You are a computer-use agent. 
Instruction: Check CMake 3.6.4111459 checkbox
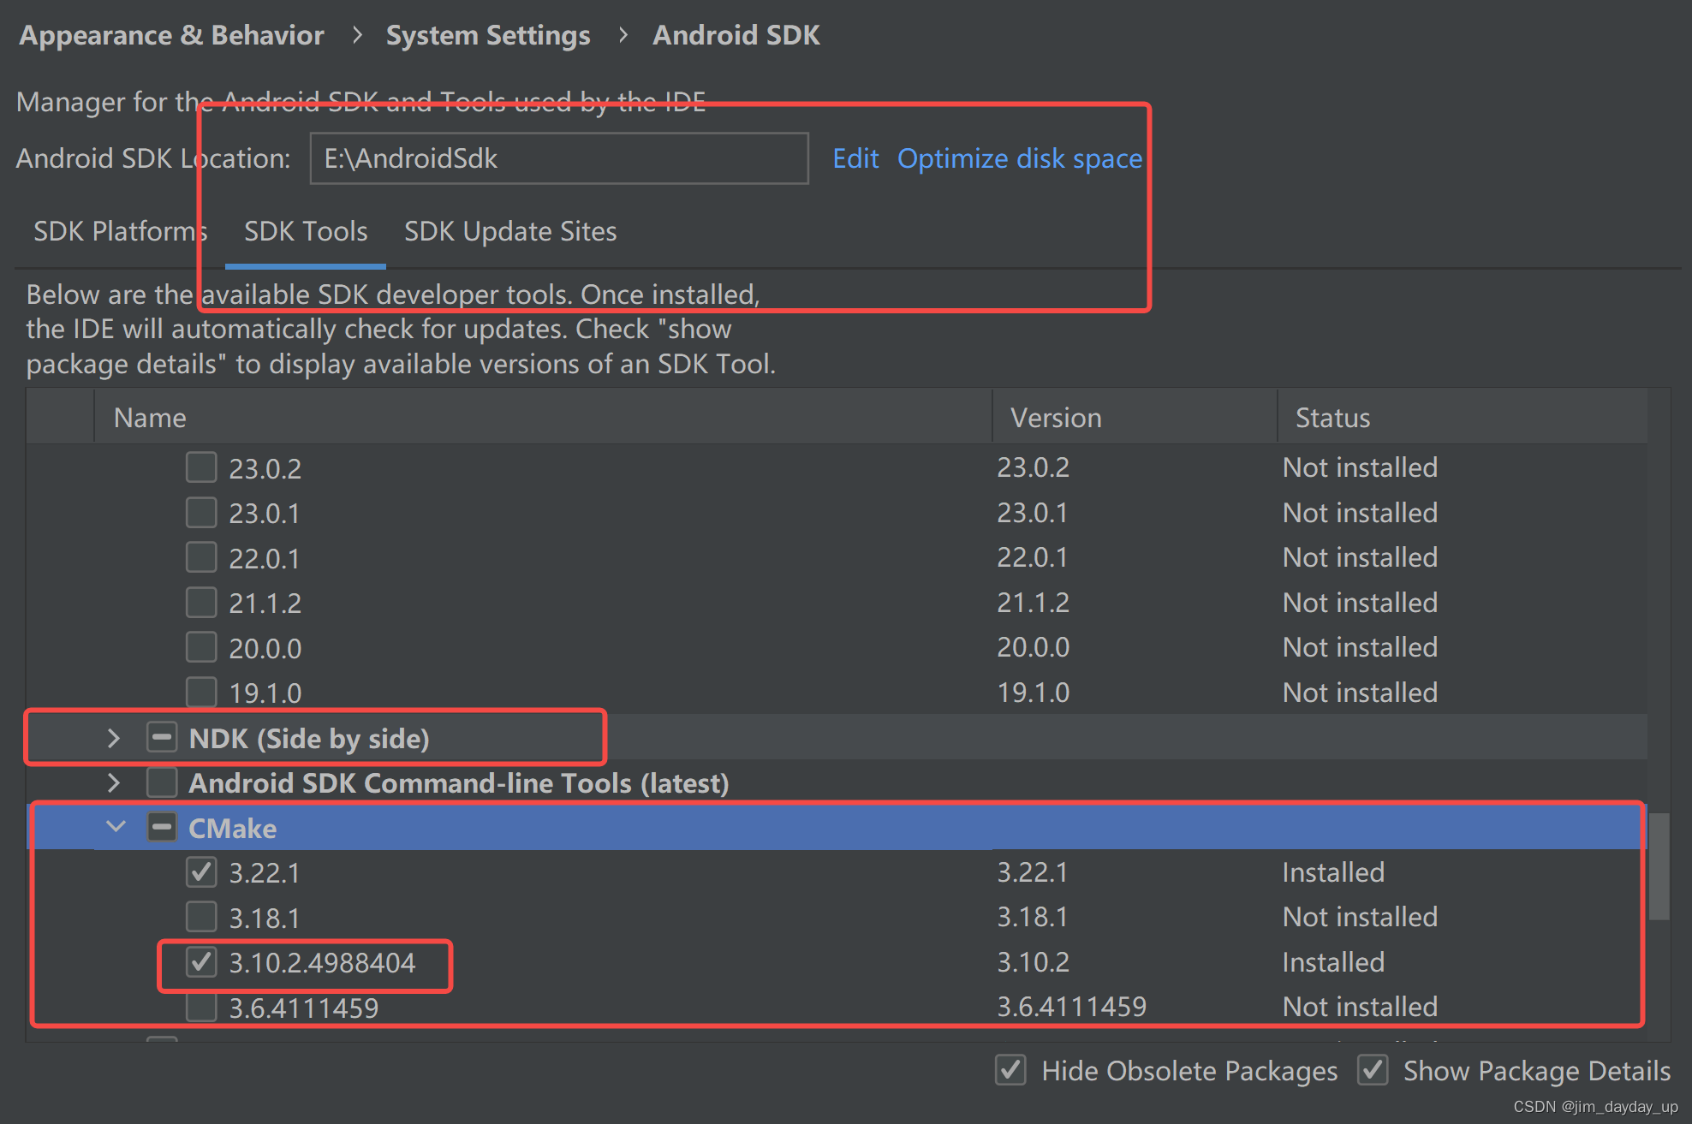pyautogui.click(x=201, y=1007)
